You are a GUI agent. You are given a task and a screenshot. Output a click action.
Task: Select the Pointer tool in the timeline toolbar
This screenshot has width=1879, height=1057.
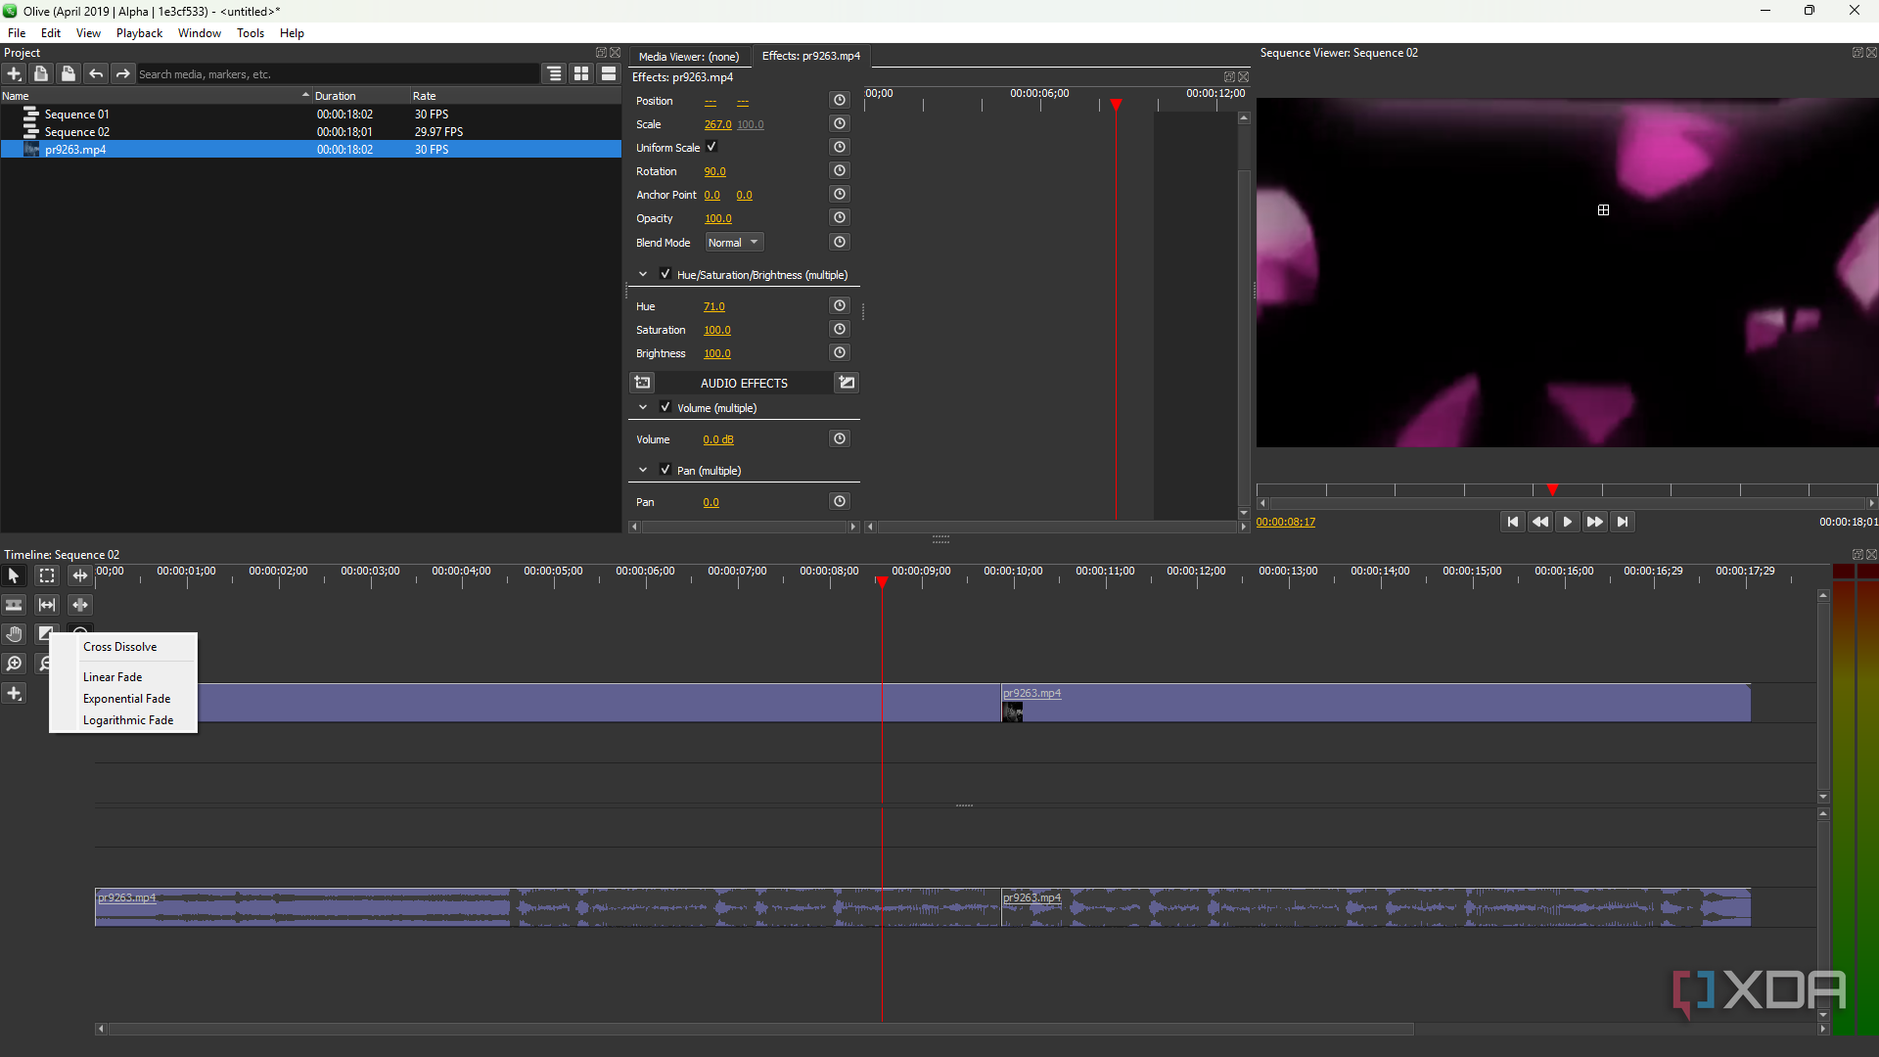[x=14, y=575]
